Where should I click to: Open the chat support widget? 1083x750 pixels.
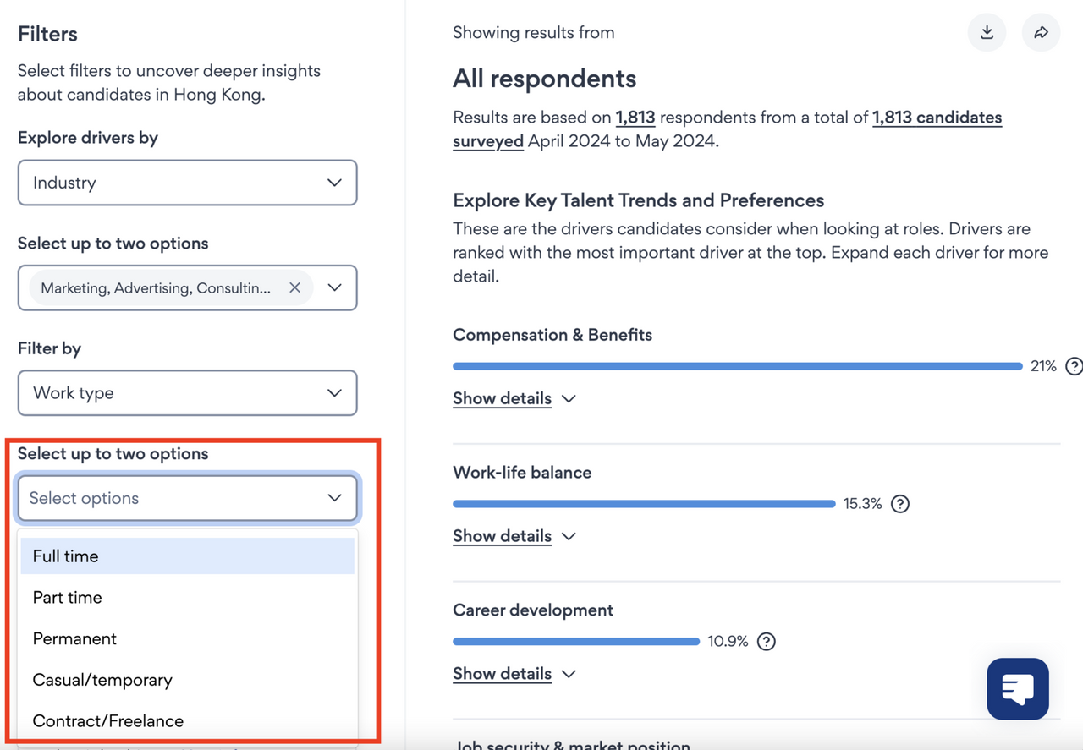point(1017,689)
